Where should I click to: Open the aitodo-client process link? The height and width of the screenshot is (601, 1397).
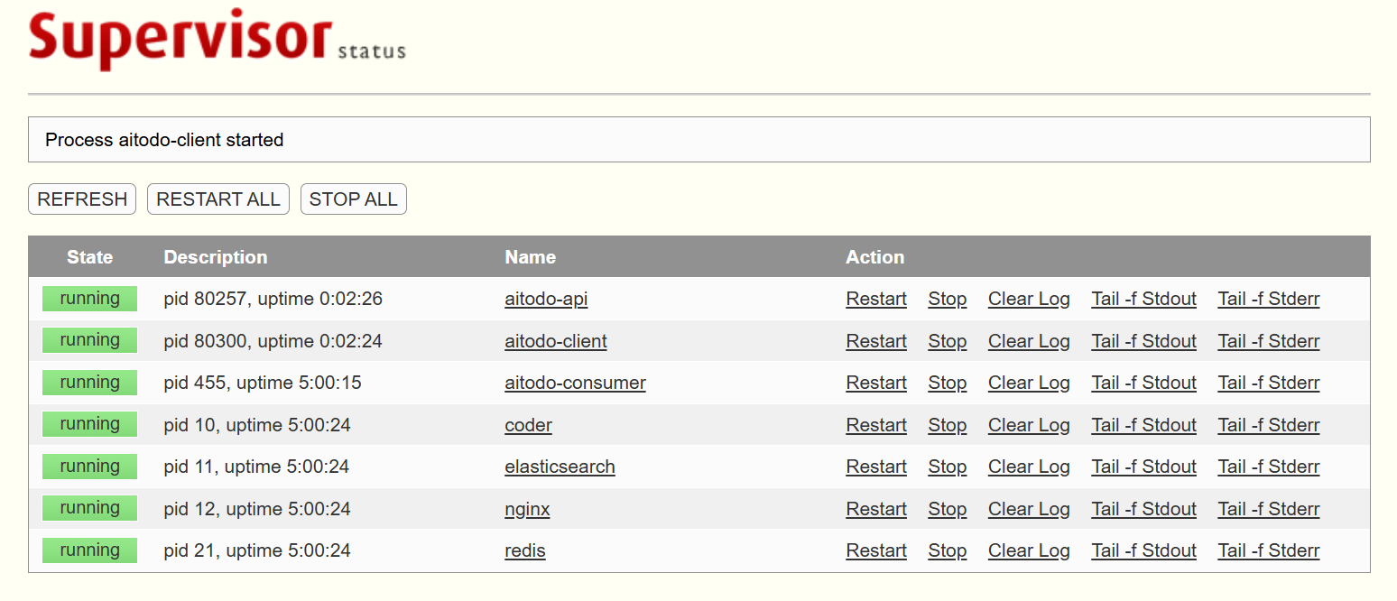556,341
